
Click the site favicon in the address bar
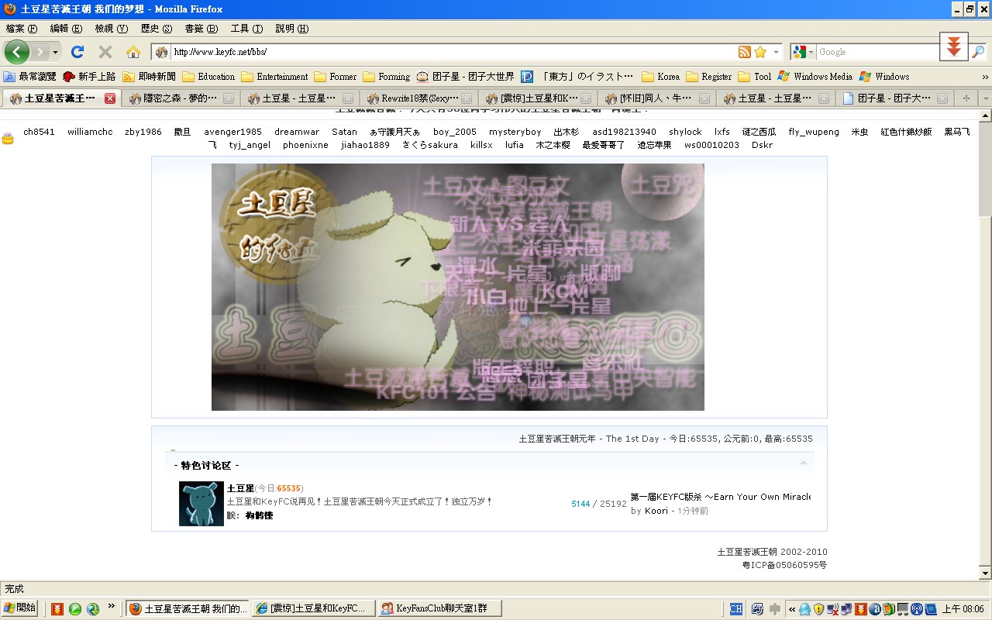point(162,52)
